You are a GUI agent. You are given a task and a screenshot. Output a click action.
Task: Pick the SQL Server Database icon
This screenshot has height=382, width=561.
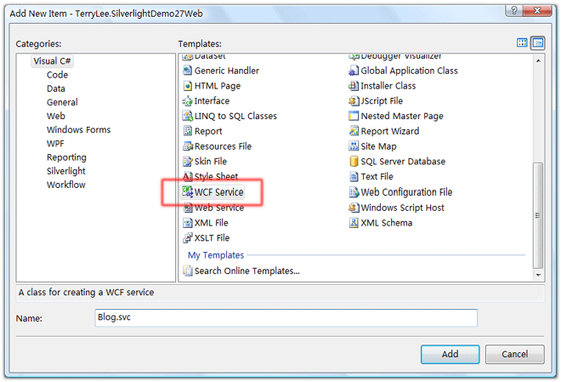click(354, 162)
